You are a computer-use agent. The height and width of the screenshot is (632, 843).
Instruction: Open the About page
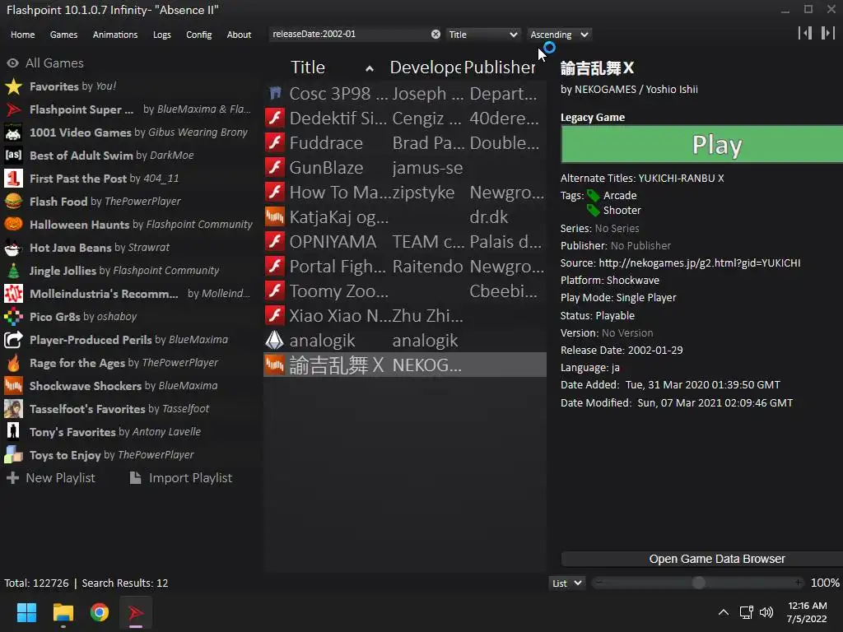click(239, 35)
